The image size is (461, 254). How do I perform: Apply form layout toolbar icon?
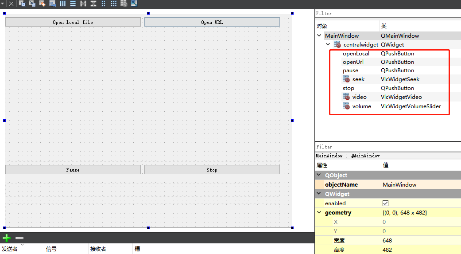pyautogui.click(x=104, y=4)
